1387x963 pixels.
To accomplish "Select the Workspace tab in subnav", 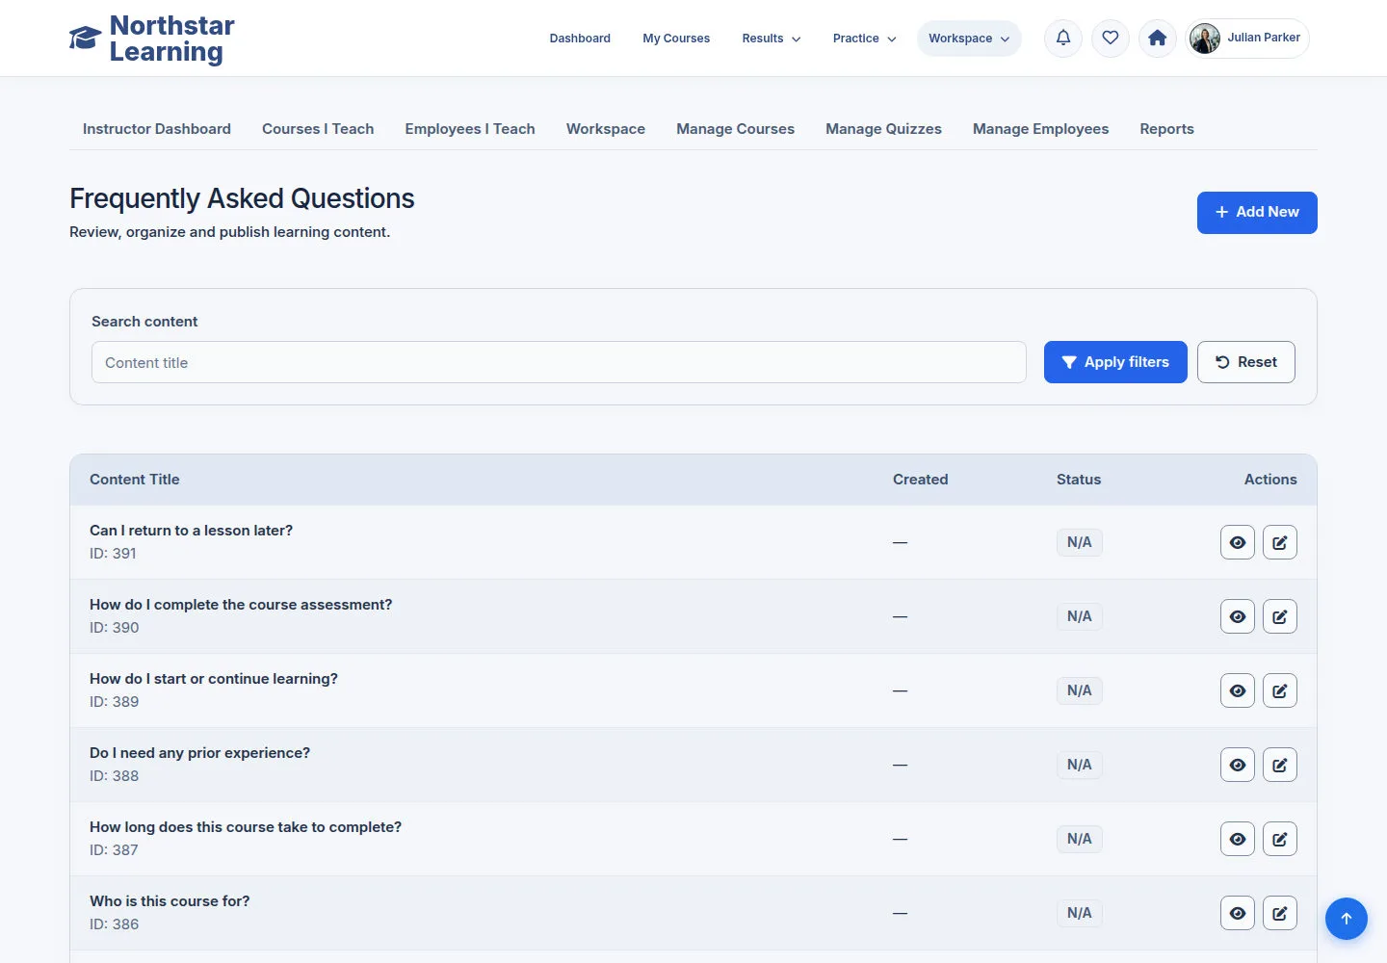I will (x=606, y=129).
